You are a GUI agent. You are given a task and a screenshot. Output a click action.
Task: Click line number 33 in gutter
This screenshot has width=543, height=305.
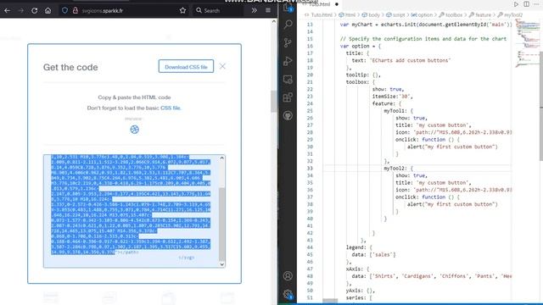coord(310,169)
